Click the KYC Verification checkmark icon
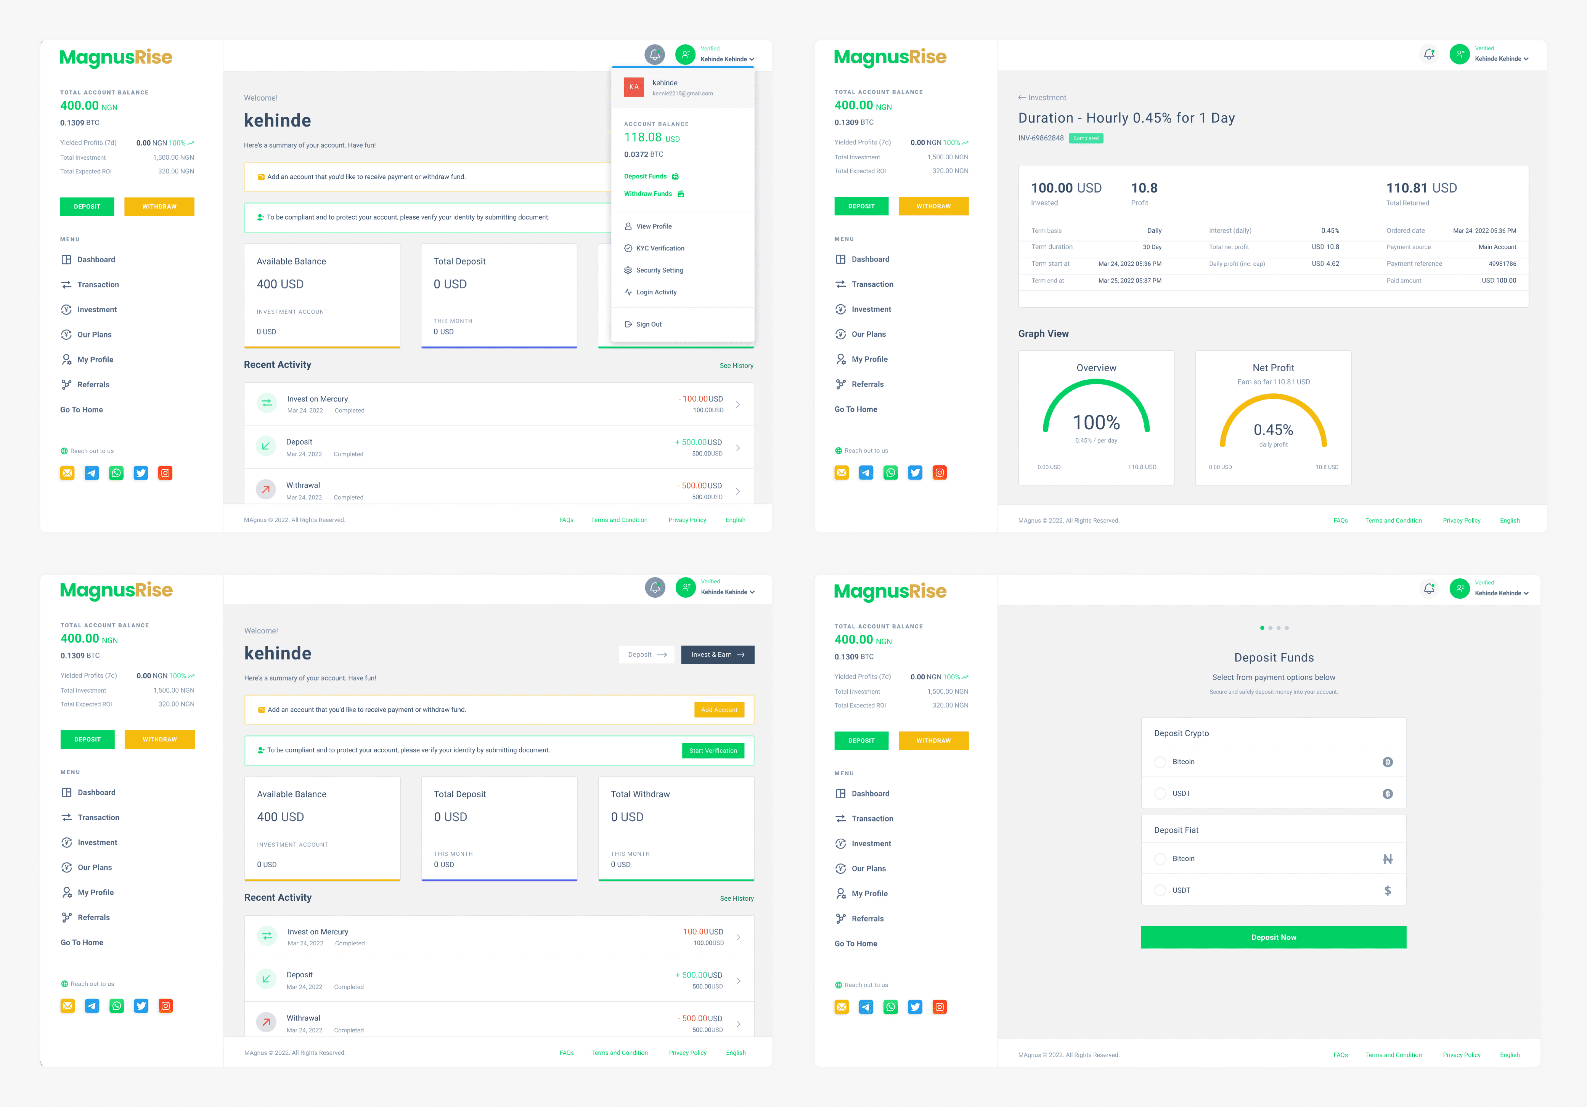The height and width of the screenshot is (1107, 1587). click(x=628, y=248)
